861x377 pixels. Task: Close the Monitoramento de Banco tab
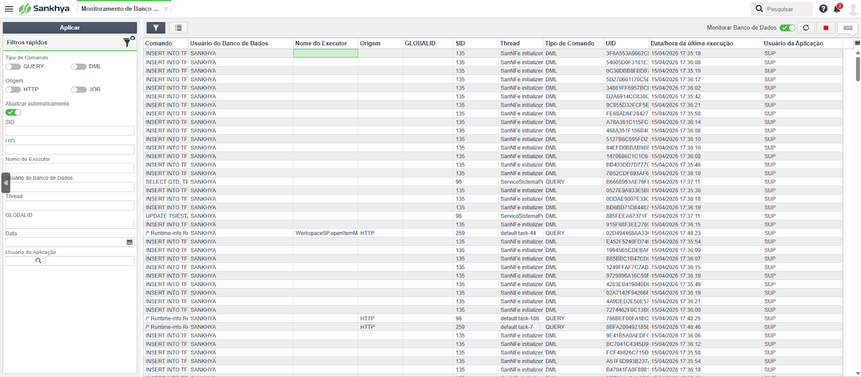(x=166, y=9)
